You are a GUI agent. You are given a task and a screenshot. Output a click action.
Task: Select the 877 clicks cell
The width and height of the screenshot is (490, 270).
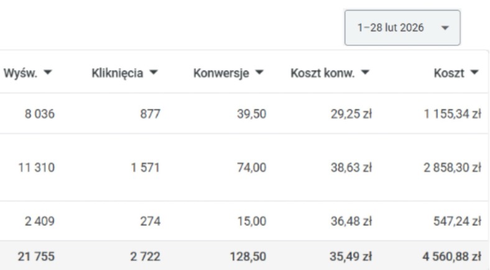tap(150, 113)
